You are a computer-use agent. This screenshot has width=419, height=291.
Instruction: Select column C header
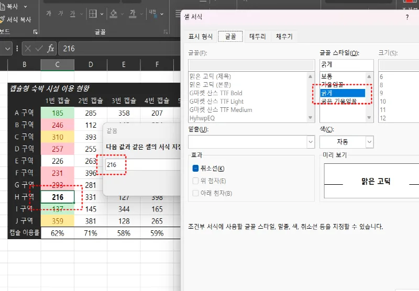(x=58, y=64)
